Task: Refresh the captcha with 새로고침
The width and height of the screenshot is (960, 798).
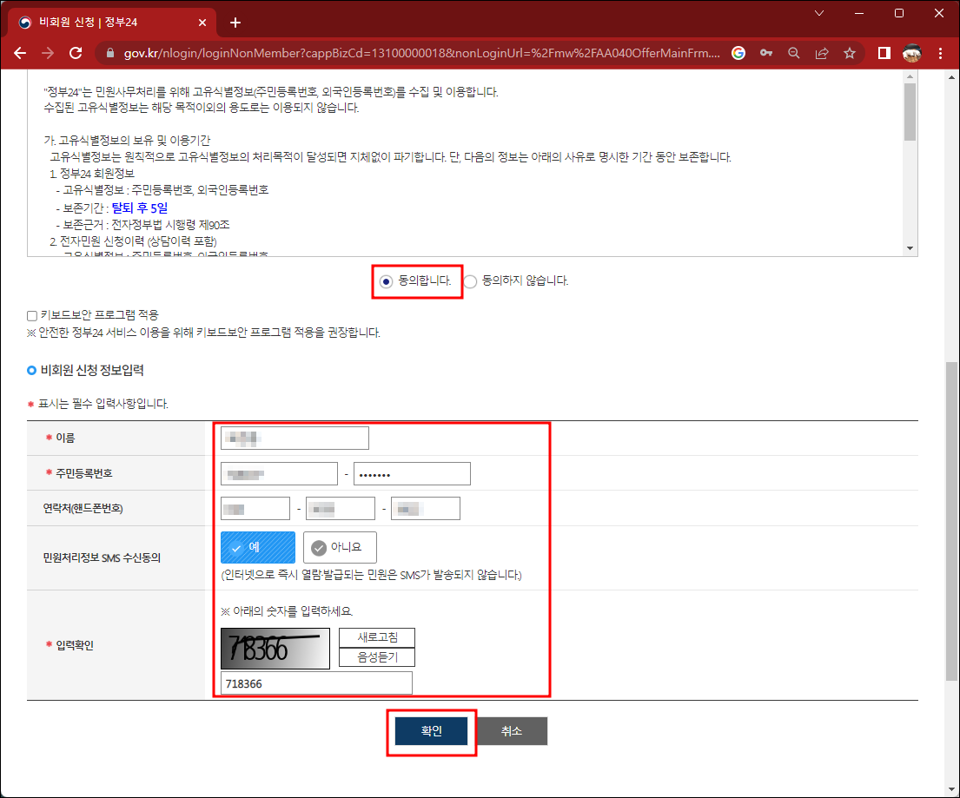Action: coord(376,636)
